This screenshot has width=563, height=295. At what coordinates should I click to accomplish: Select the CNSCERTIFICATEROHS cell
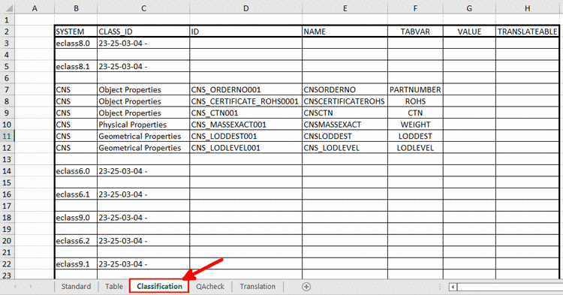[x=345, y=101]
